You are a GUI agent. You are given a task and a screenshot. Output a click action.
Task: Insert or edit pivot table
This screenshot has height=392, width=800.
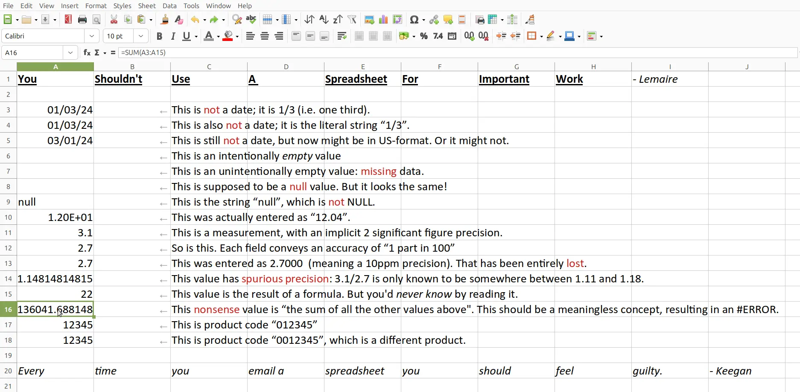(397, 20)
